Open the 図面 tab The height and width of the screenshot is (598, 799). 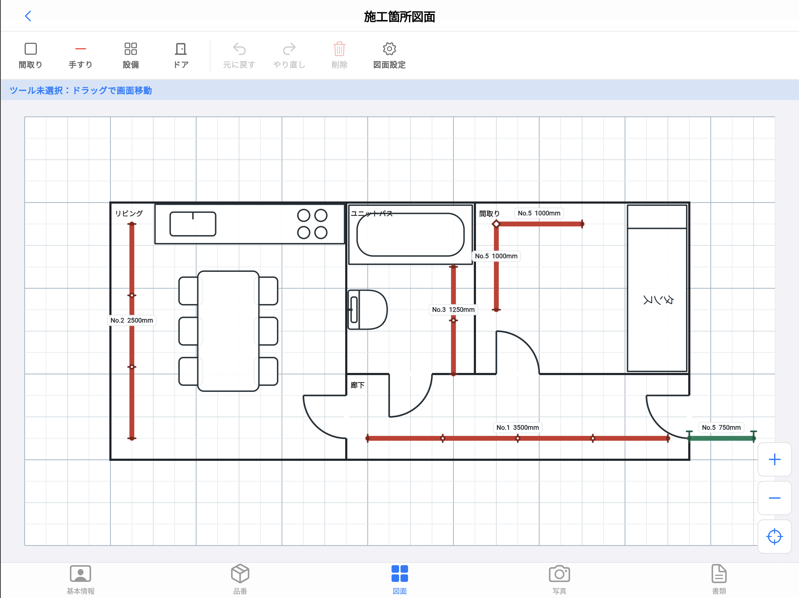(399, 579)
